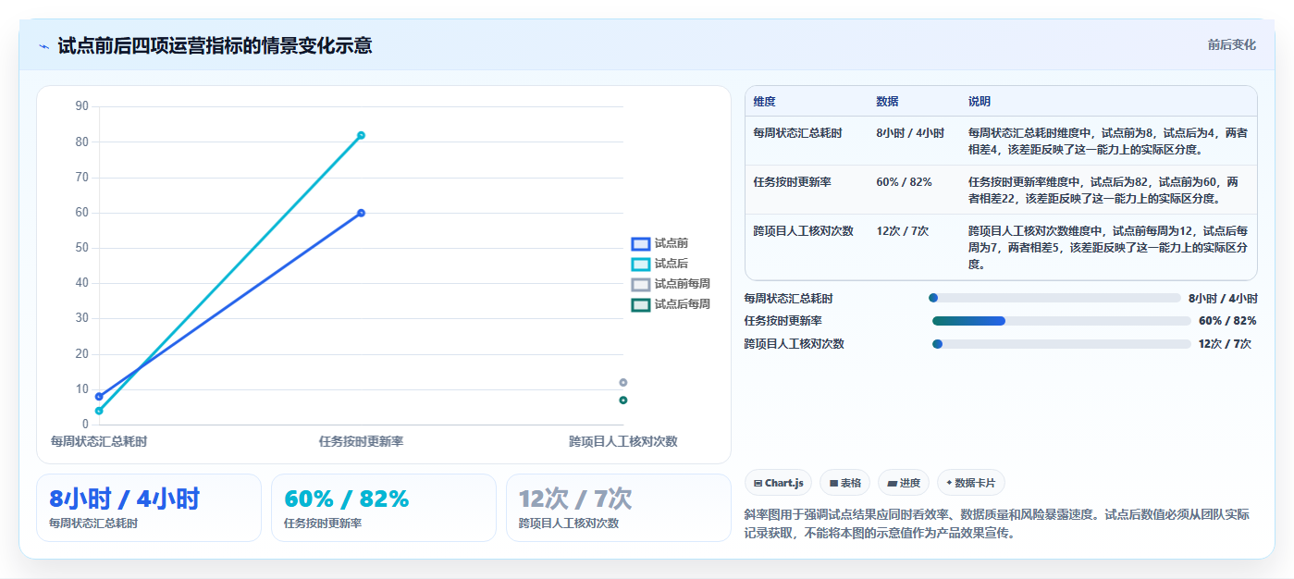
Task: Click the progress bar for 跨项目人工核对次数
Action: 1061,344
